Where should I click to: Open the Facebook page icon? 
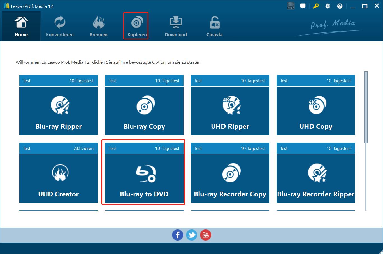178,235
